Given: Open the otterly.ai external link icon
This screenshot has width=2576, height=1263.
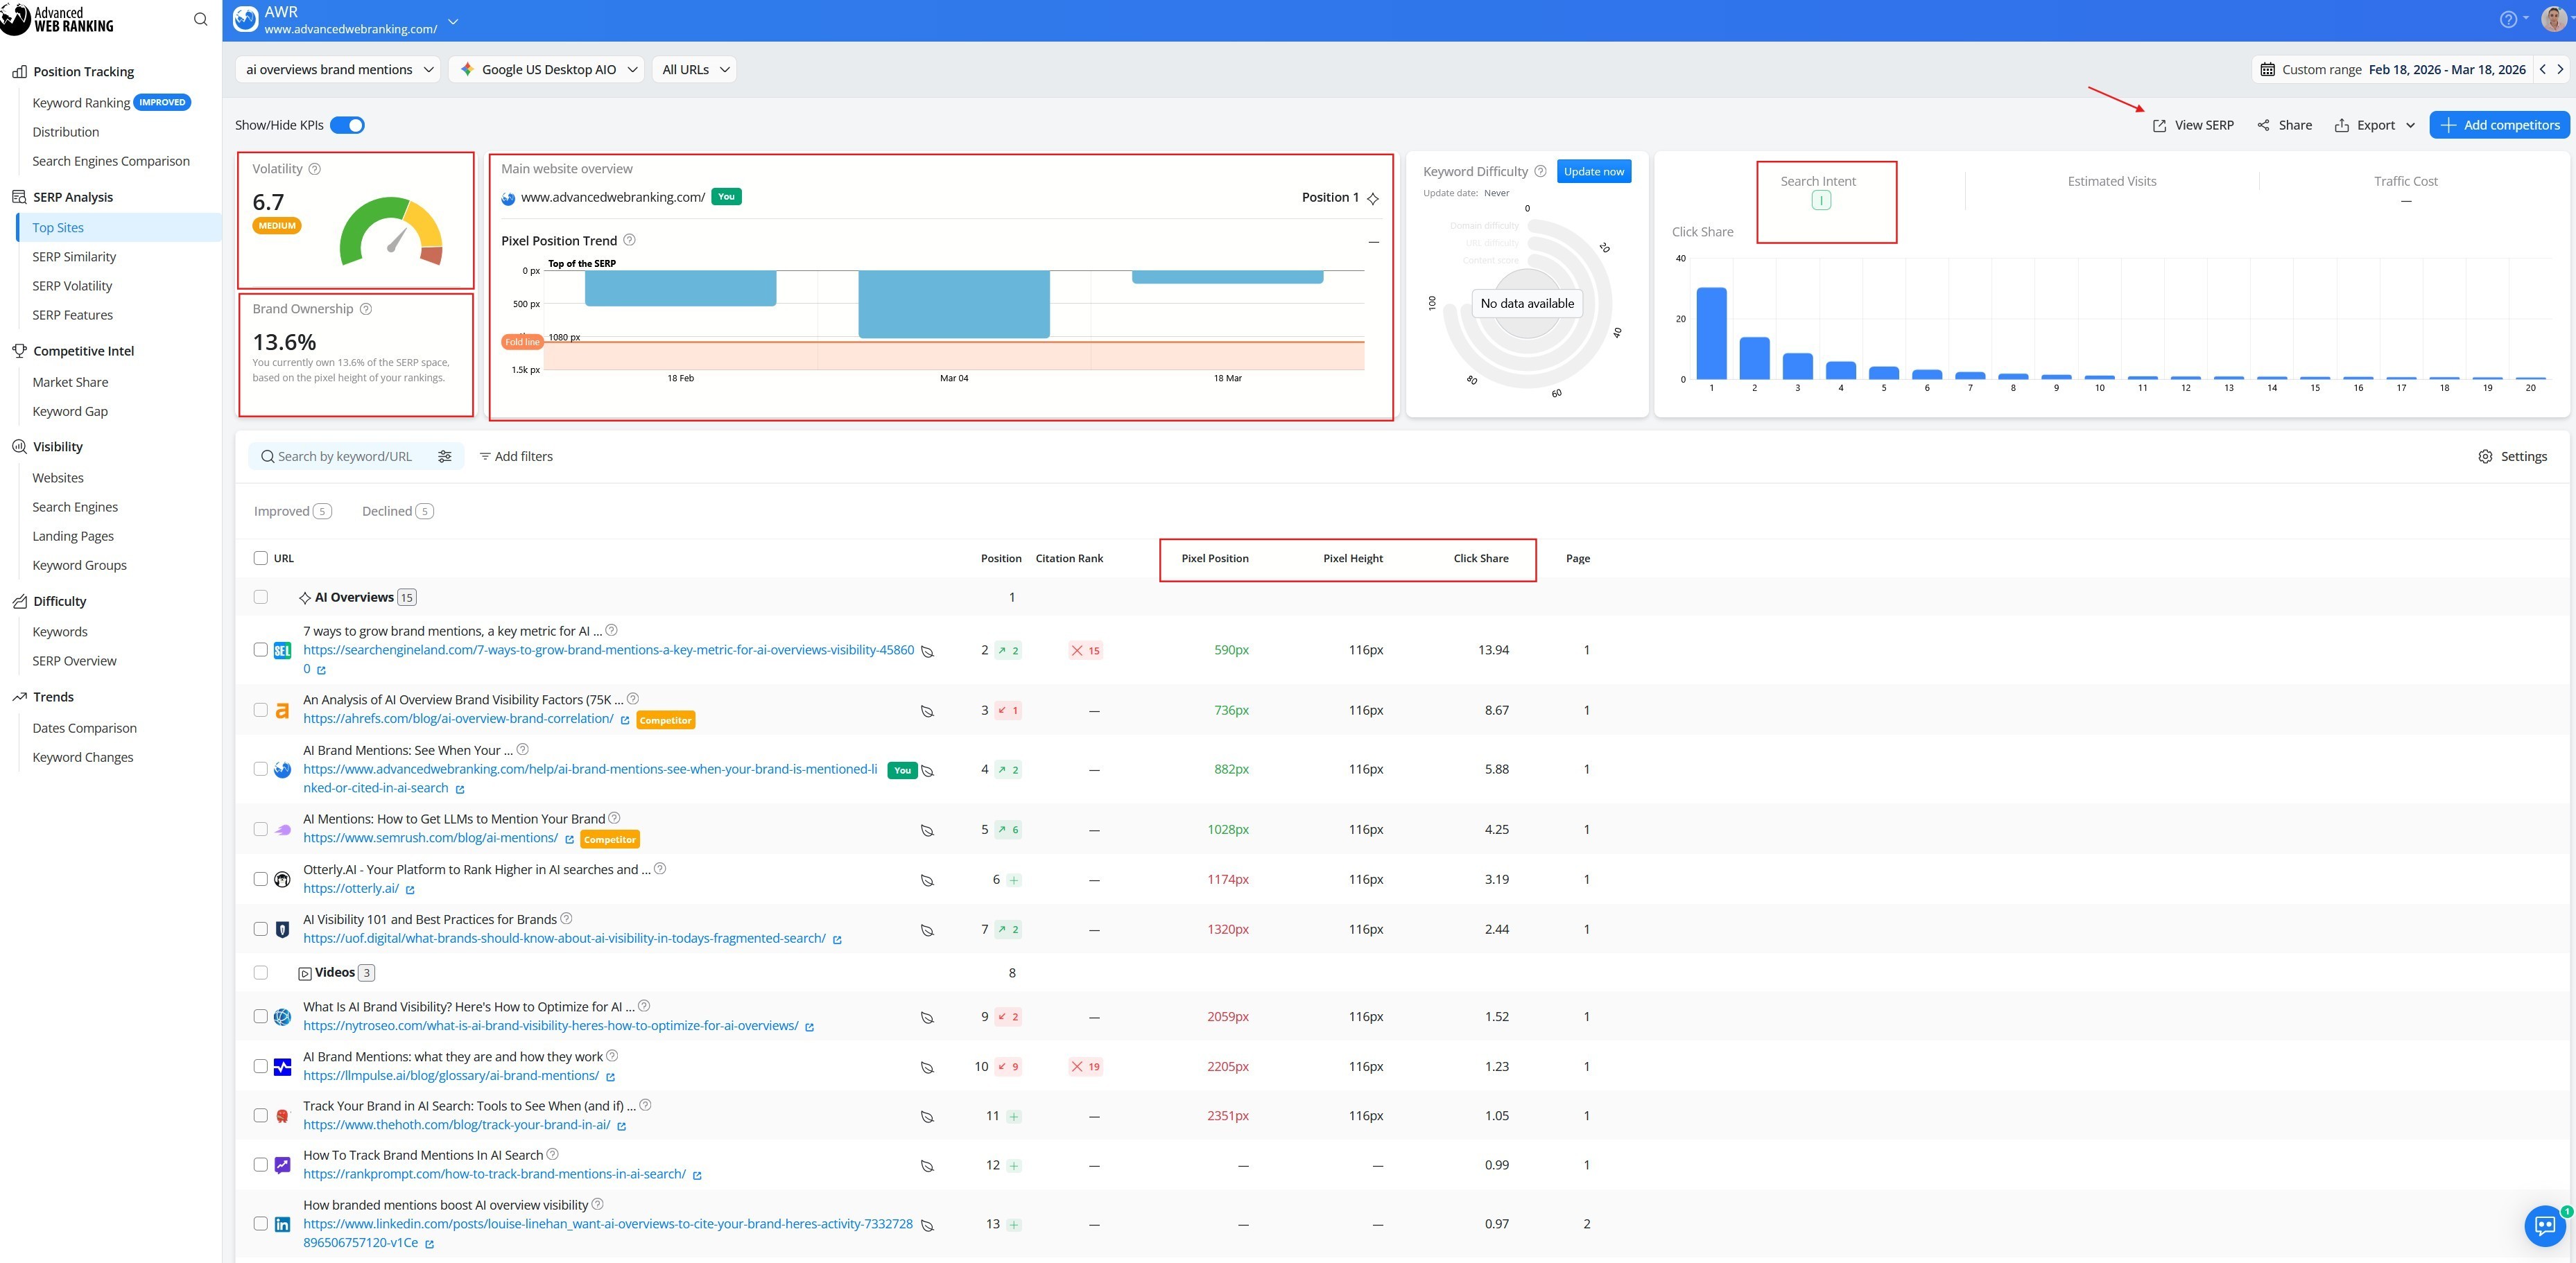Looking at the screenshot, I should click(x=410, y=889).
